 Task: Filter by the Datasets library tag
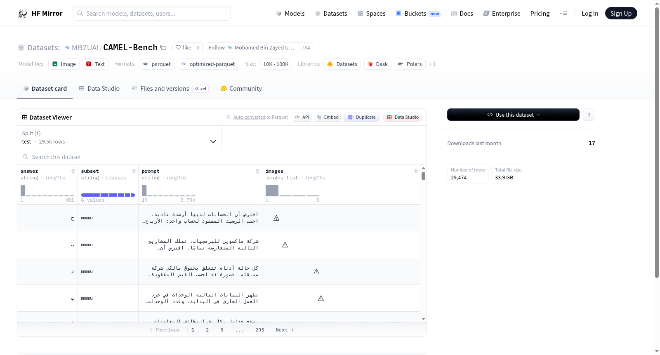pyautogui.click(x=342, y=64)
